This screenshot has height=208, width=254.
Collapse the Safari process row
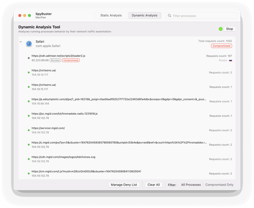point(20,42)
